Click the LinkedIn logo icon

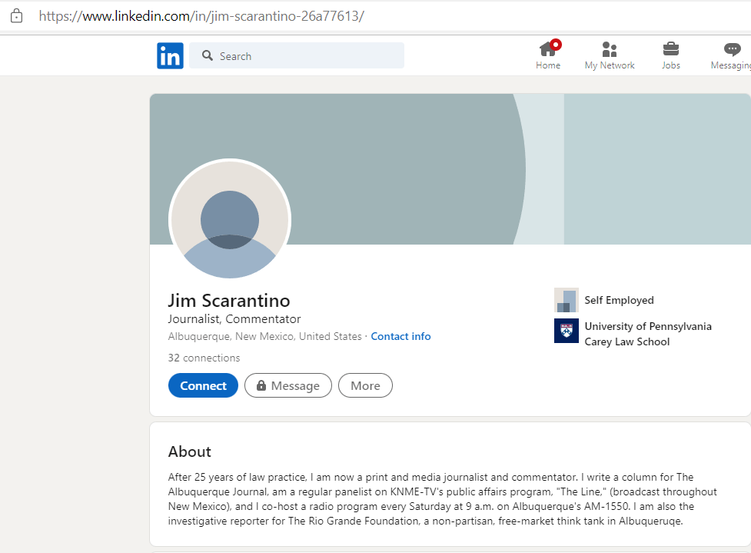(170, 56)
